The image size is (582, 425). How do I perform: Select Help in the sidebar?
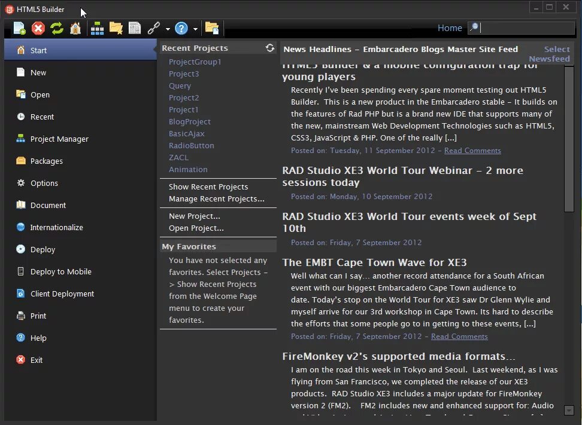(81, 338)
